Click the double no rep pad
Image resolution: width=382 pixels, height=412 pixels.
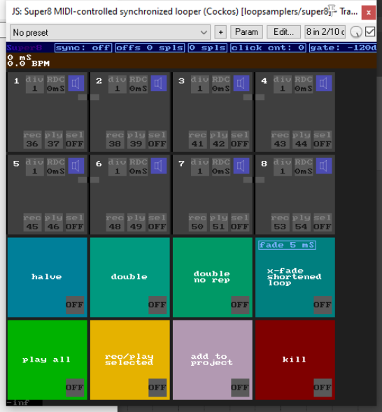pyautogui.click(x=213, y=277)
